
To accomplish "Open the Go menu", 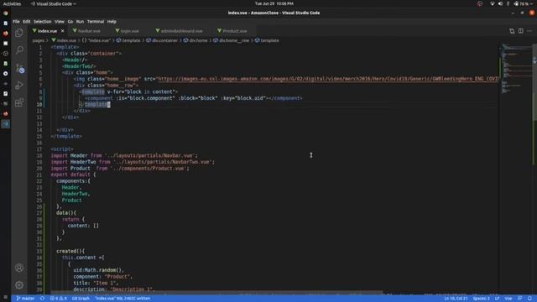I will [70, 22].
